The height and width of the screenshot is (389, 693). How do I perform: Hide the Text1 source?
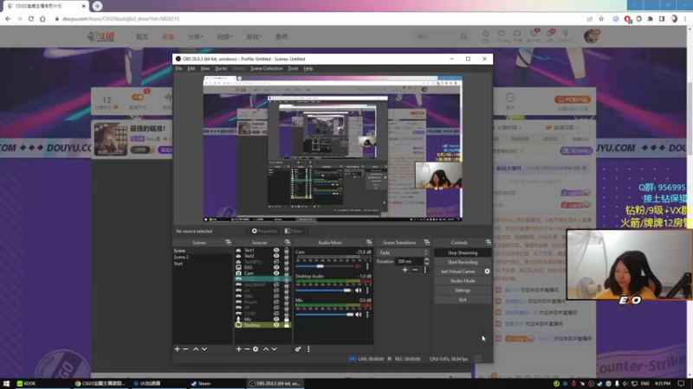tap(276, 250)
